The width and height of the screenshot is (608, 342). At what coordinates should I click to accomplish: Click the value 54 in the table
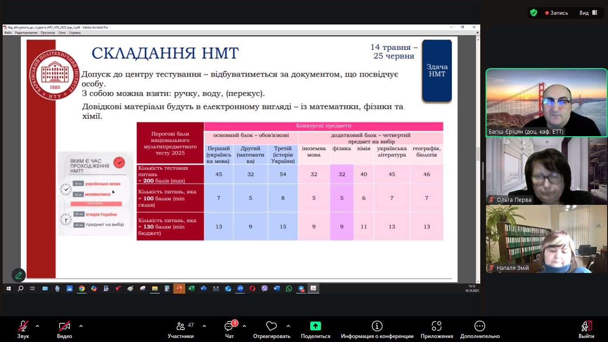click(283, 174)
